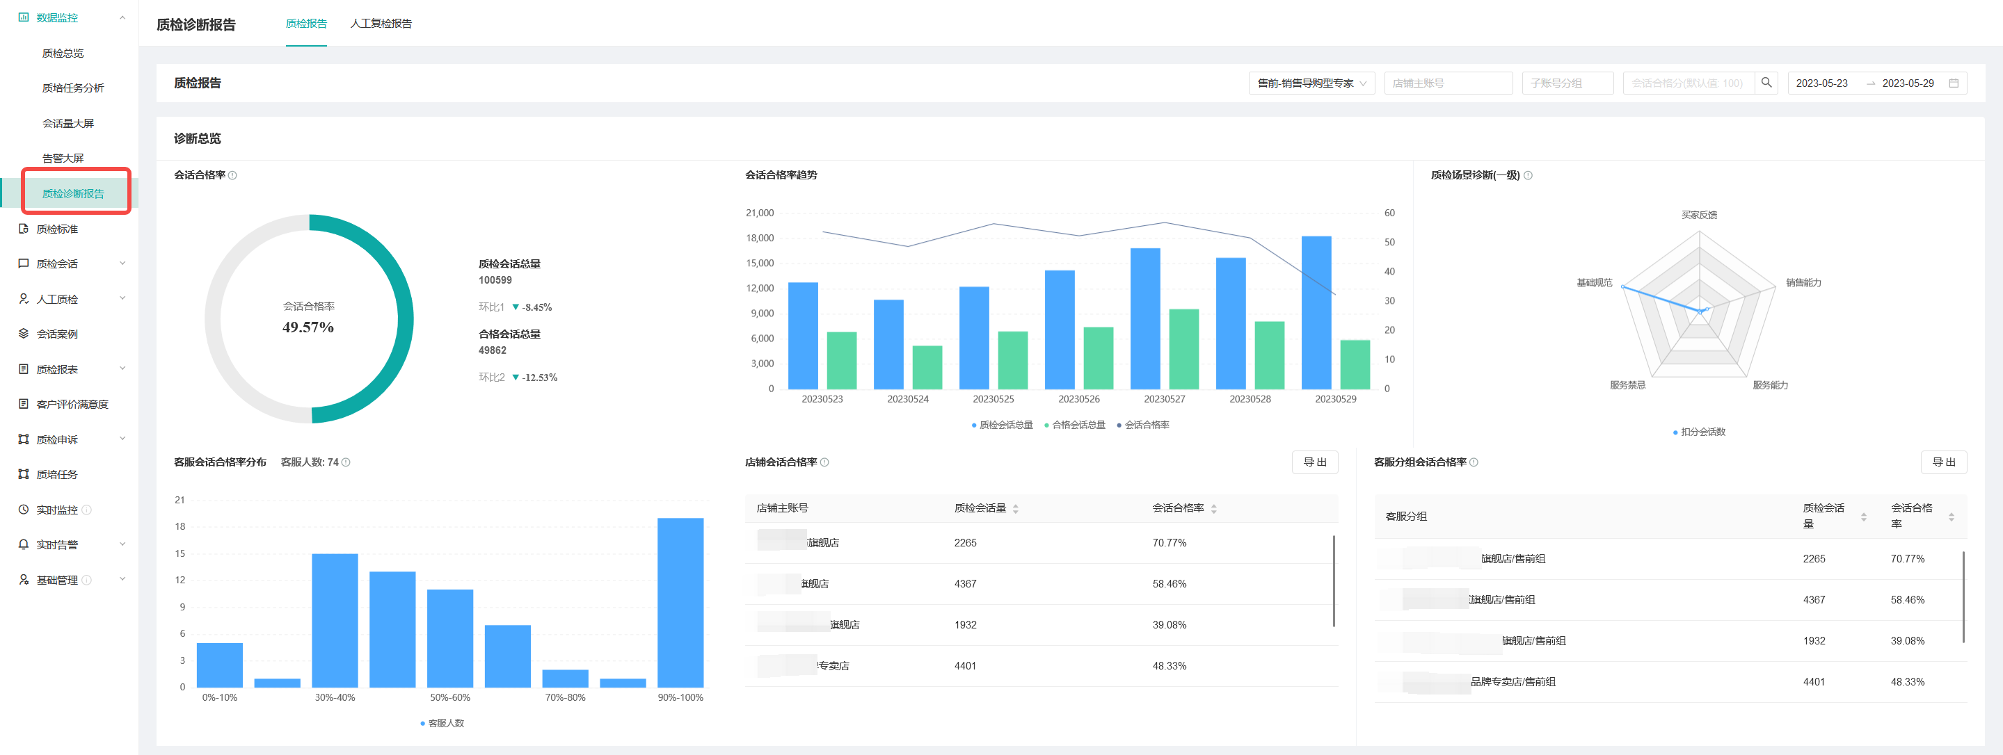Sort group table by 会话合格率 column
This screenshot has height=755, width=2003.
(1951, 517)
